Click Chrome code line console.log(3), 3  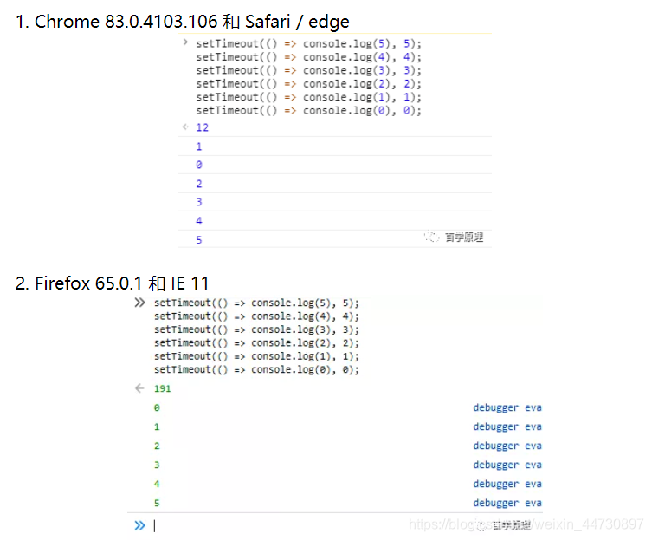pos(308,70)
